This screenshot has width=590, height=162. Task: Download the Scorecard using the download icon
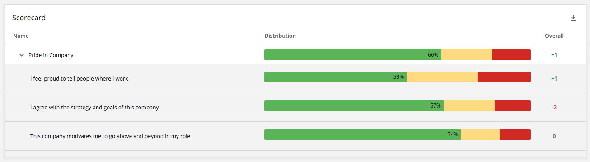[573, 18]
